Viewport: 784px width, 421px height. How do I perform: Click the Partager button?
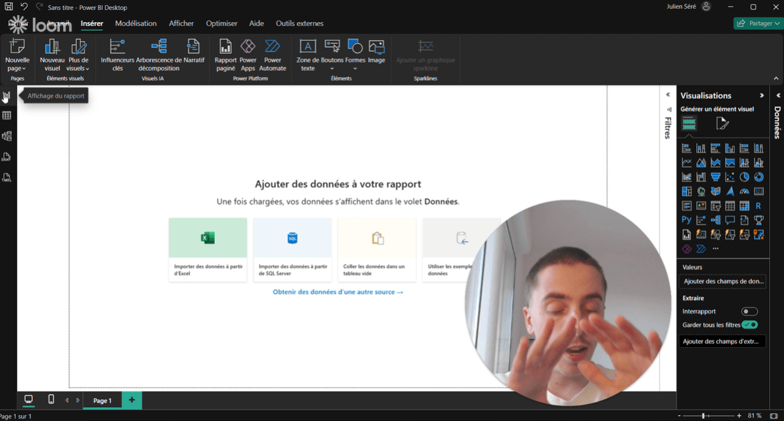pyautogui.click(x=758, y=23)
